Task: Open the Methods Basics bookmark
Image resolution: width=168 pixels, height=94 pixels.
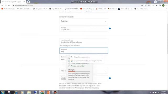Action: coord(125,9)
